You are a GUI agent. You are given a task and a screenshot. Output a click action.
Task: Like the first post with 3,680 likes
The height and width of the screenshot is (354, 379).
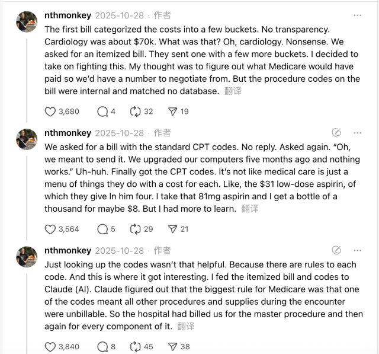coord(51,111)
